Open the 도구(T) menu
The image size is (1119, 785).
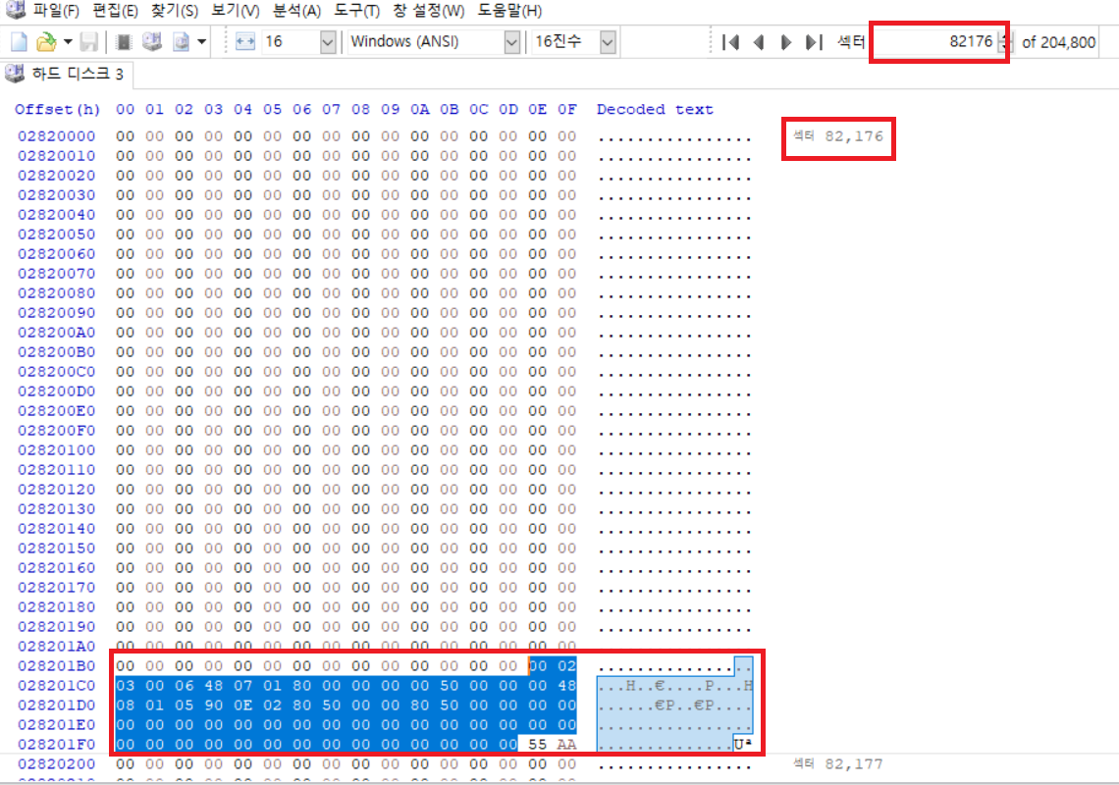point(359,12)
